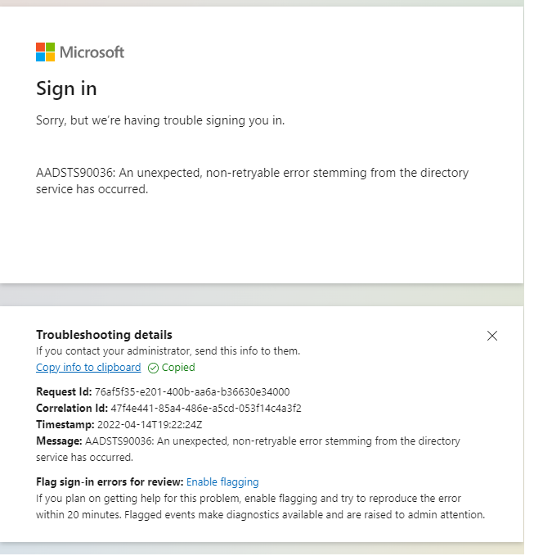Click the green Copied status text

click(x=178, y=368)
